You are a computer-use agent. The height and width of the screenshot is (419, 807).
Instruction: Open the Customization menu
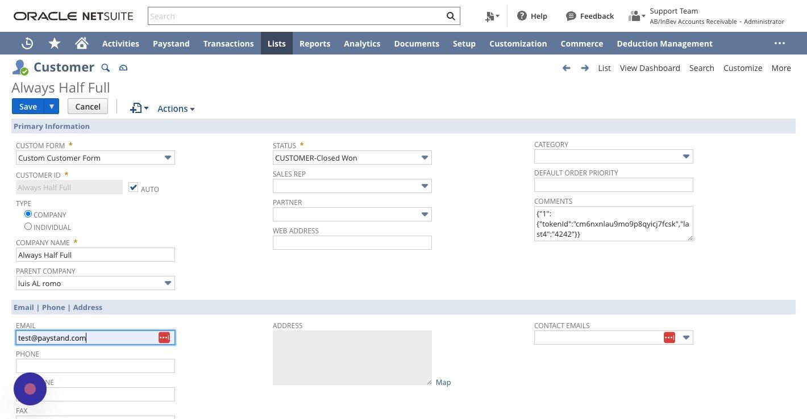518,44
